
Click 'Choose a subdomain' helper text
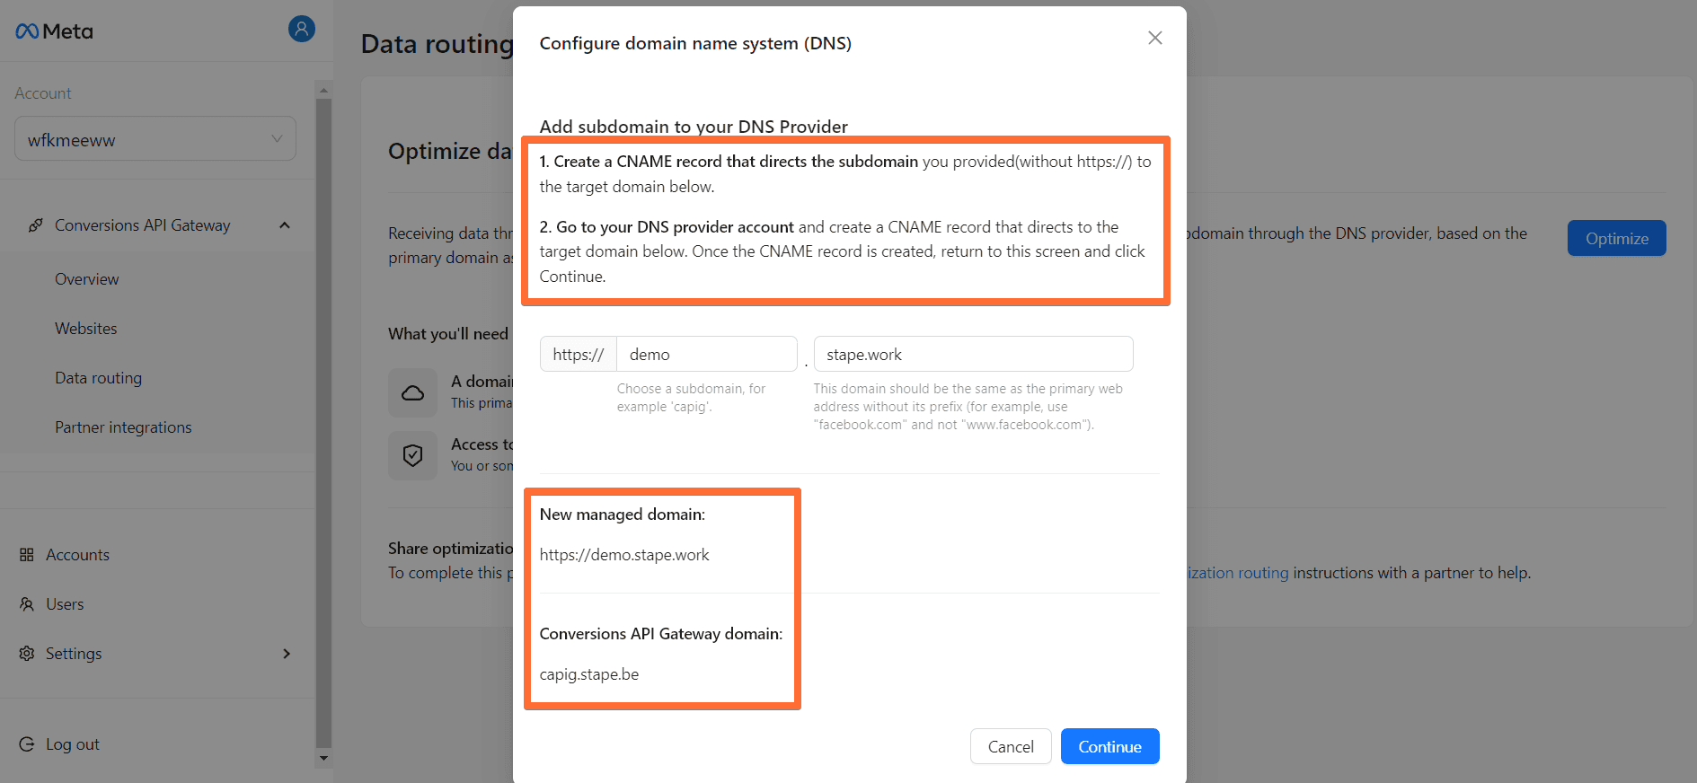pos(691,397)
